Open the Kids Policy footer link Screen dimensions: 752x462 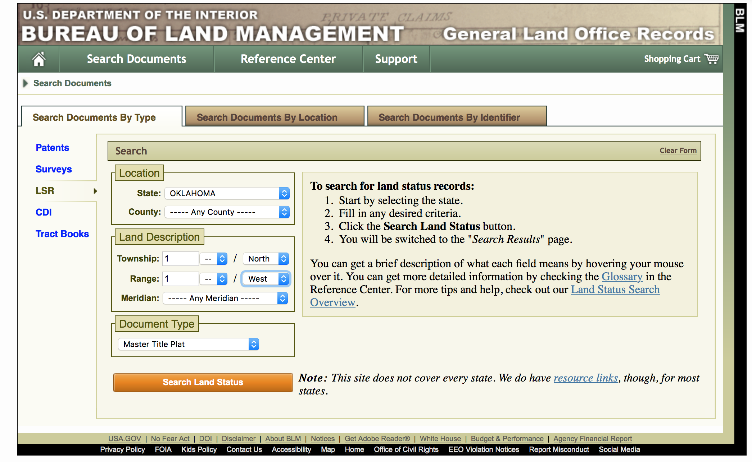coord(199,449)
